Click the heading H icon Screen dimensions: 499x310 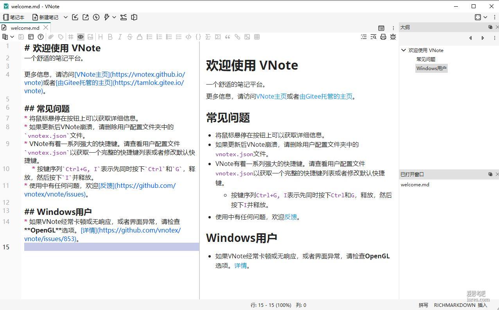tap(101, 37)
